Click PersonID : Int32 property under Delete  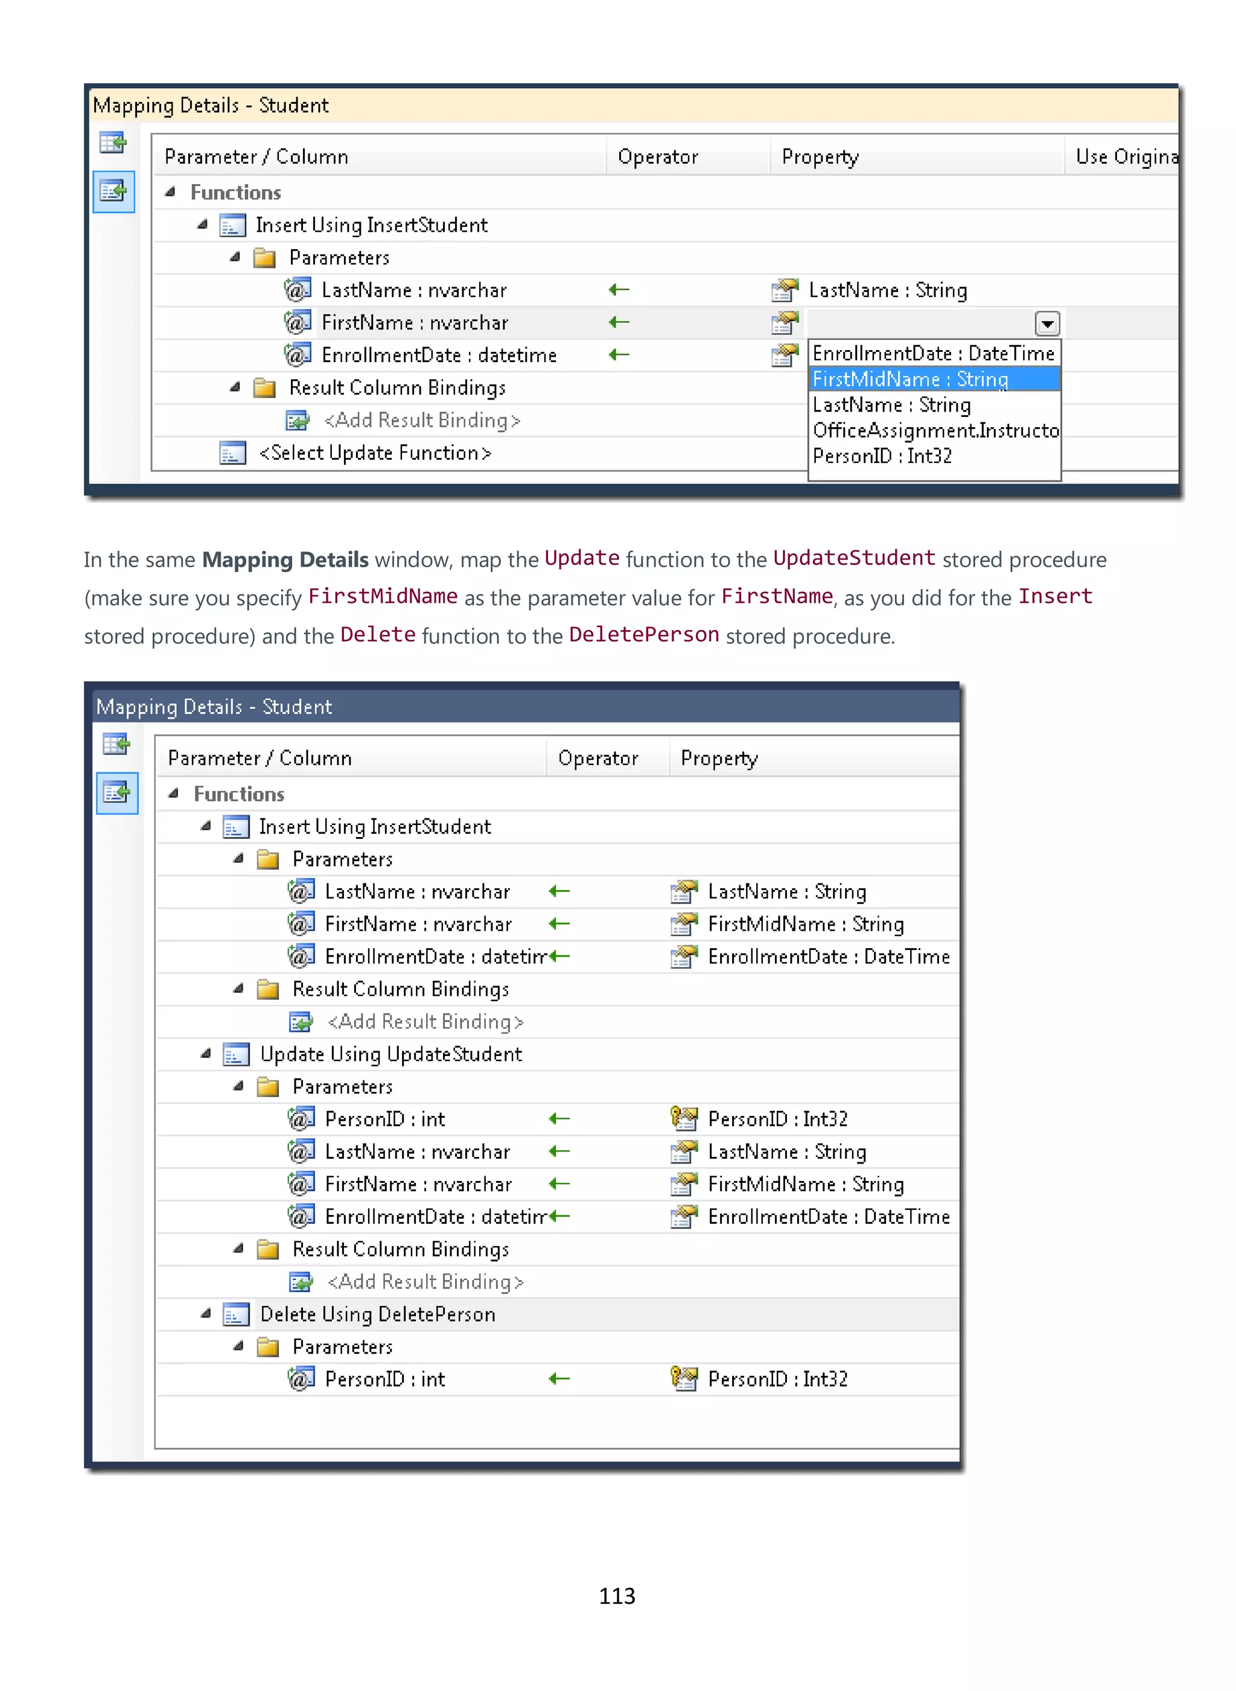coord(778,1379)
